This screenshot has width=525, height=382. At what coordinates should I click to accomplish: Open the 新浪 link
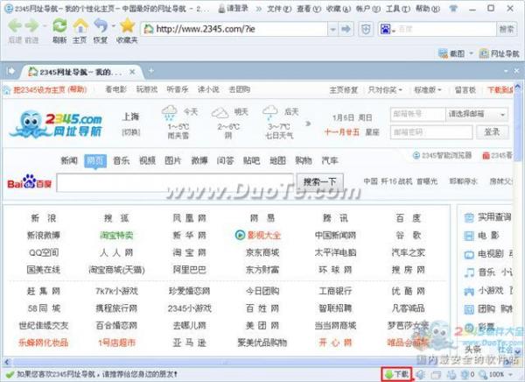tap(44, 218)
